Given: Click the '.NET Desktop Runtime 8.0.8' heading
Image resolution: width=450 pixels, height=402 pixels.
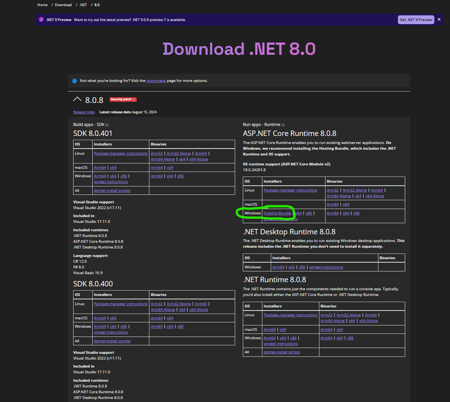Looking at the screenshot, I should point(289,232).
